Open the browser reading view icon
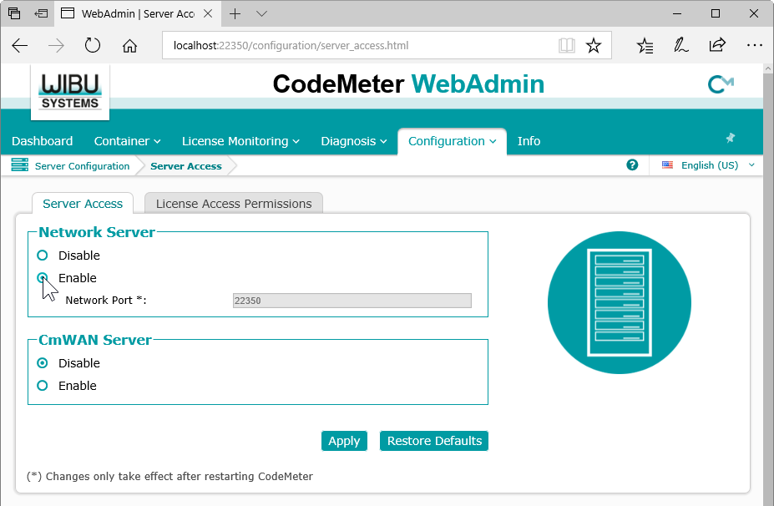The height and width of the screenshot is (506, 774). [x=567, y=46]
